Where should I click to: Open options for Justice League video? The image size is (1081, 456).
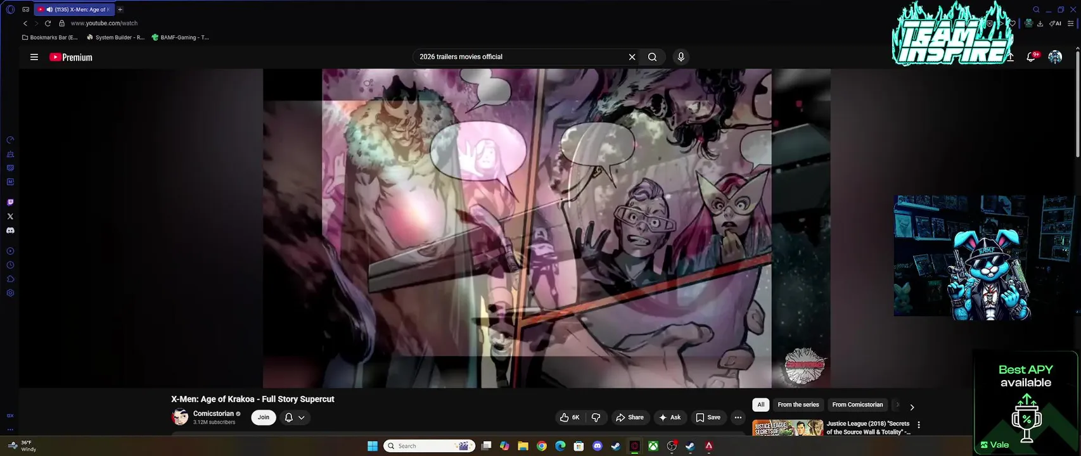919,425
